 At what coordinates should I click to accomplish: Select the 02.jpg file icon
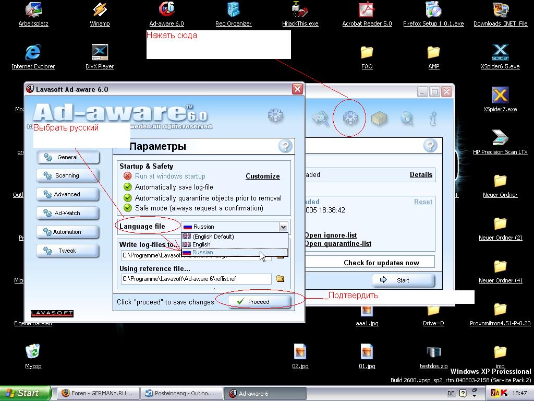[300, 356]
